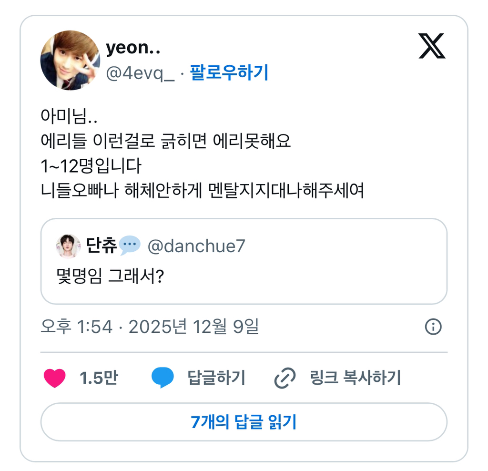Image resolution: width=488 pixels, height=471 pixels.
Task: Open 7개의 답글 읽기 to read replies
Action: pos(244,422)
